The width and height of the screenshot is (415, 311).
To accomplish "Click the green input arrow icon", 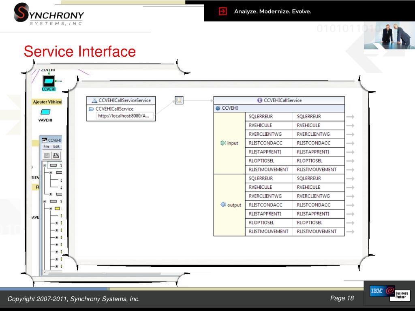I will pyautogui.click(x=223, y=143).
